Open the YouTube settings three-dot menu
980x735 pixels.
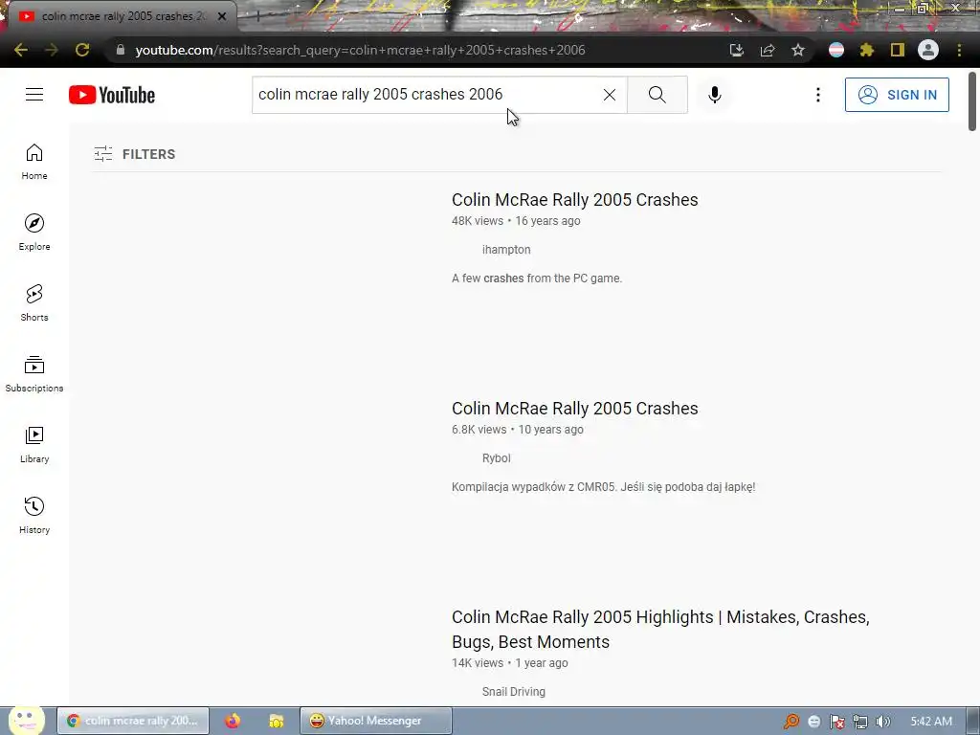coord(817,95)
